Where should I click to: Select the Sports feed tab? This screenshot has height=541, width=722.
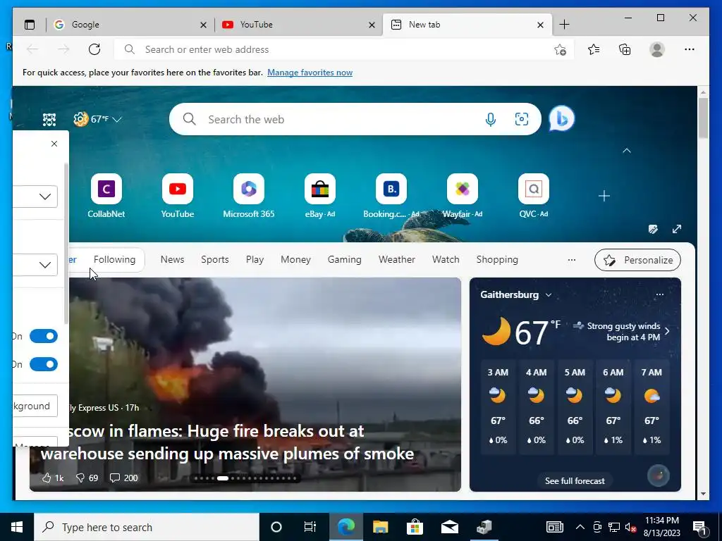coord(214,259)
